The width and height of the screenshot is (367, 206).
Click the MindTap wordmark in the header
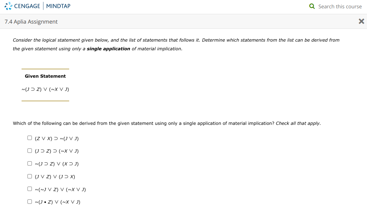(58, 6)
